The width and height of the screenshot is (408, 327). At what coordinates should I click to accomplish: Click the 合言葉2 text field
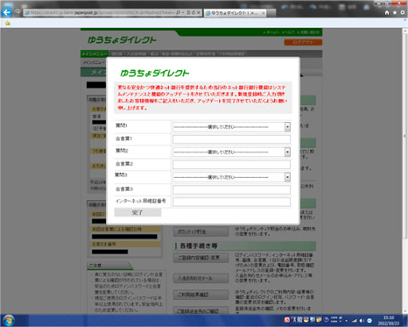pyautogui.click(x=231, y=164)
